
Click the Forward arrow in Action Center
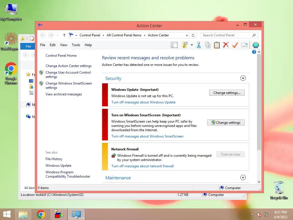click(x=51, y=35)
